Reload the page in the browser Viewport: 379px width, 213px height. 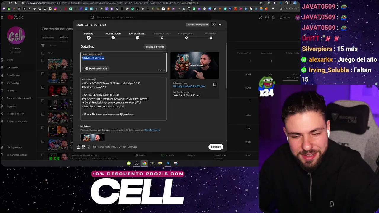coord(10,3)
